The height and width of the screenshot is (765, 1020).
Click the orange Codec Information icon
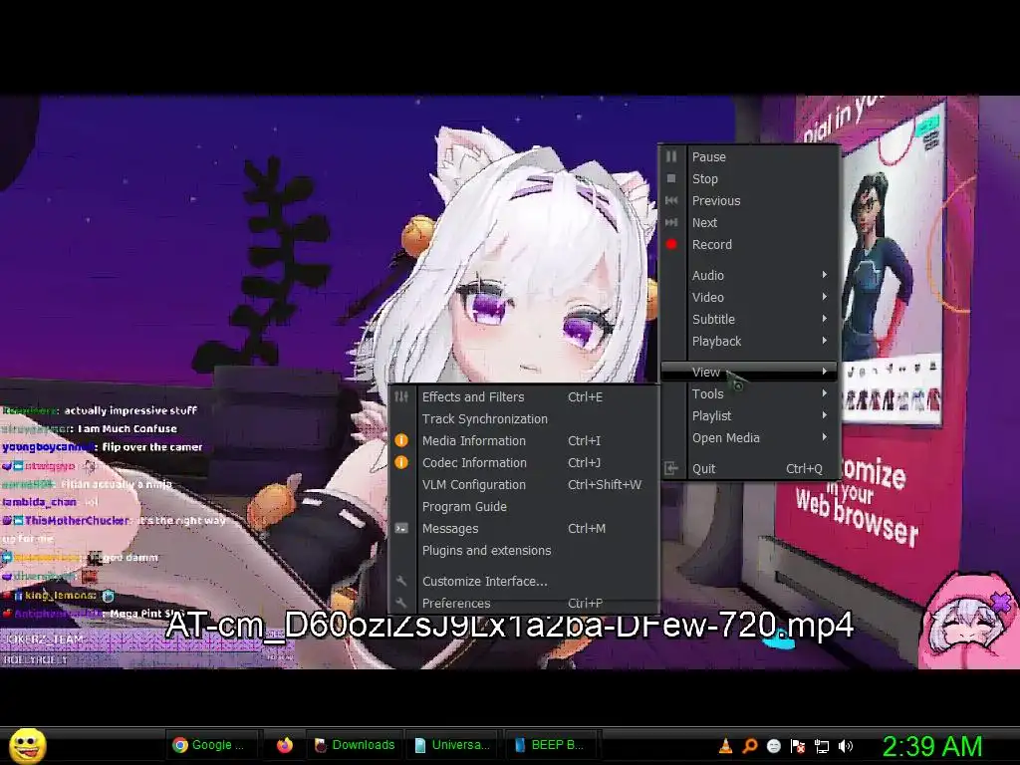click(x=401, y=462)
